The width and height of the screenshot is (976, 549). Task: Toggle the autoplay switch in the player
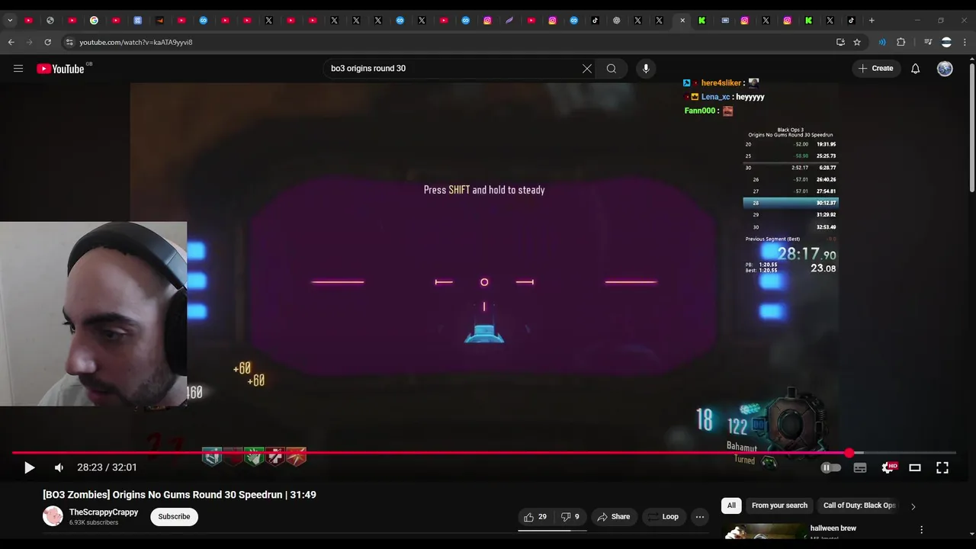point(830,468)
